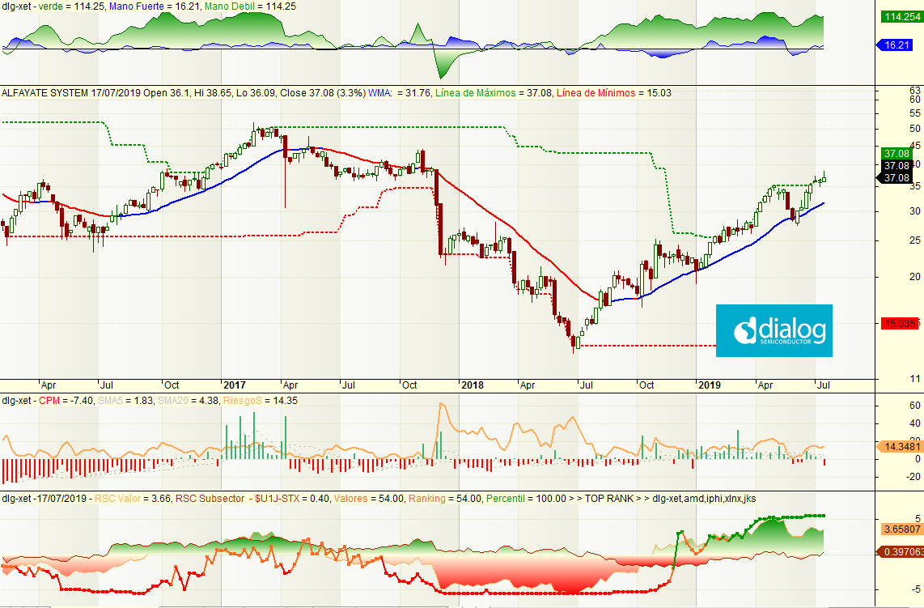Click the 'RSC Subsector' legend label
The height and width of the screenshot is (608, 924).
(x=210, y=499)
